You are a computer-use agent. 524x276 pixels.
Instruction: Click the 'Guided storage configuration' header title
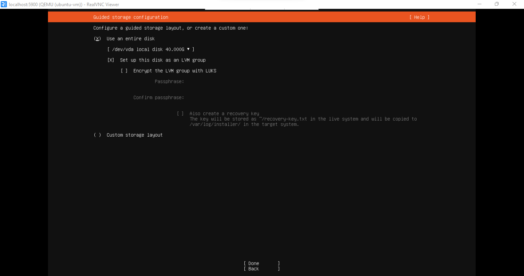point(131,17)
